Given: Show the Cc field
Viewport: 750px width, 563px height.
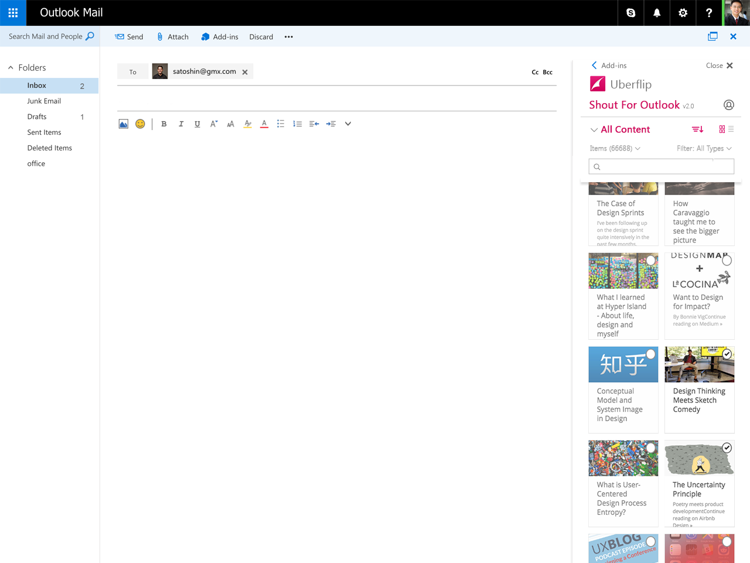Looking at the screenshot, I should tap(535, 72).
